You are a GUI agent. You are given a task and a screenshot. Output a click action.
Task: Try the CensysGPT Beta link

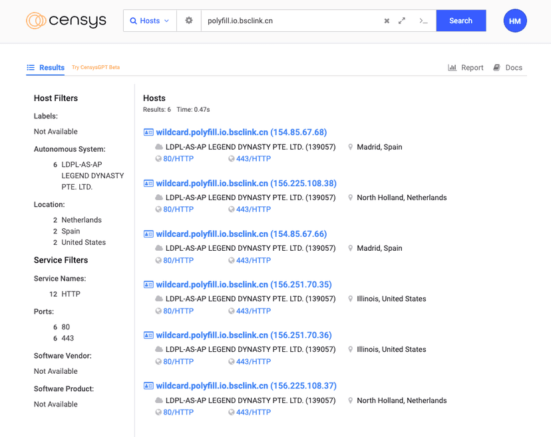point(96,67)
